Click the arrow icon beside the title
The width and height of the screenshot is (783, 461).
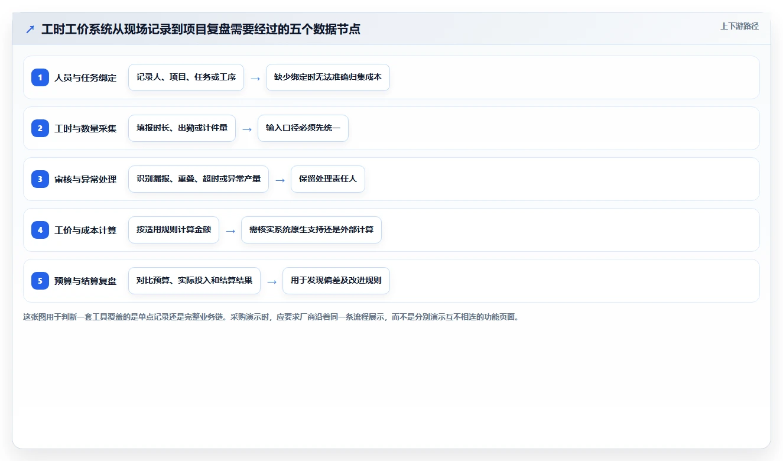(x=30, y=29)
